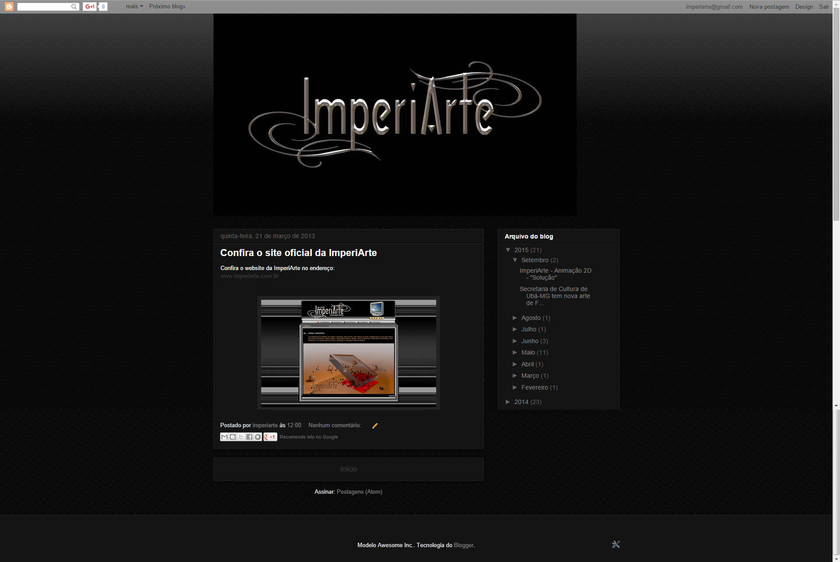Click the Blogger logo icon in navbar
Image resolution: width=840 pixels, height=562 pixels.
click(x=9, y=7)
